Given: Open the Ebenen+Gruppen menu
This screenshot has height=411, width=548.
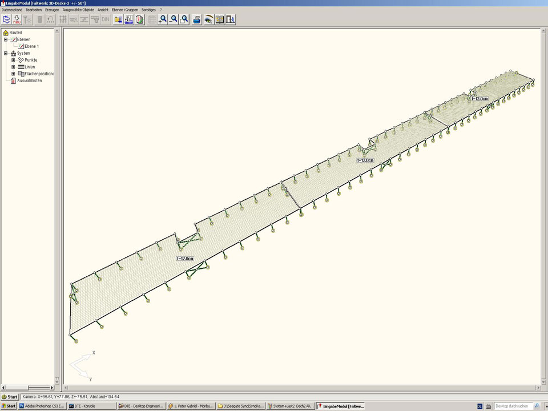Looking at the screenshot, I should [124, 10].
